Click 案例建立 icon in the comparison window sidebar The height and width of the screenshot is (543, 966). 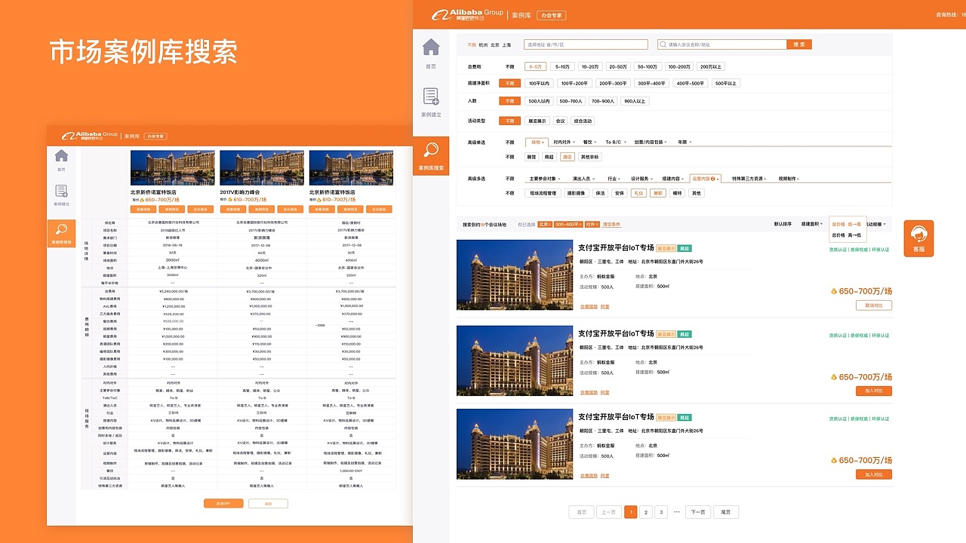pyautogui.click(x=62, y=192)
